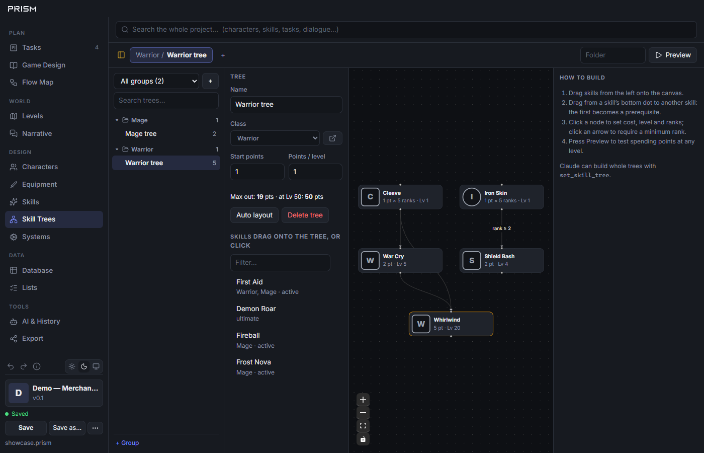704x453 pixels.
Task: Switch to light theme
Action: [x=72, y=366]
